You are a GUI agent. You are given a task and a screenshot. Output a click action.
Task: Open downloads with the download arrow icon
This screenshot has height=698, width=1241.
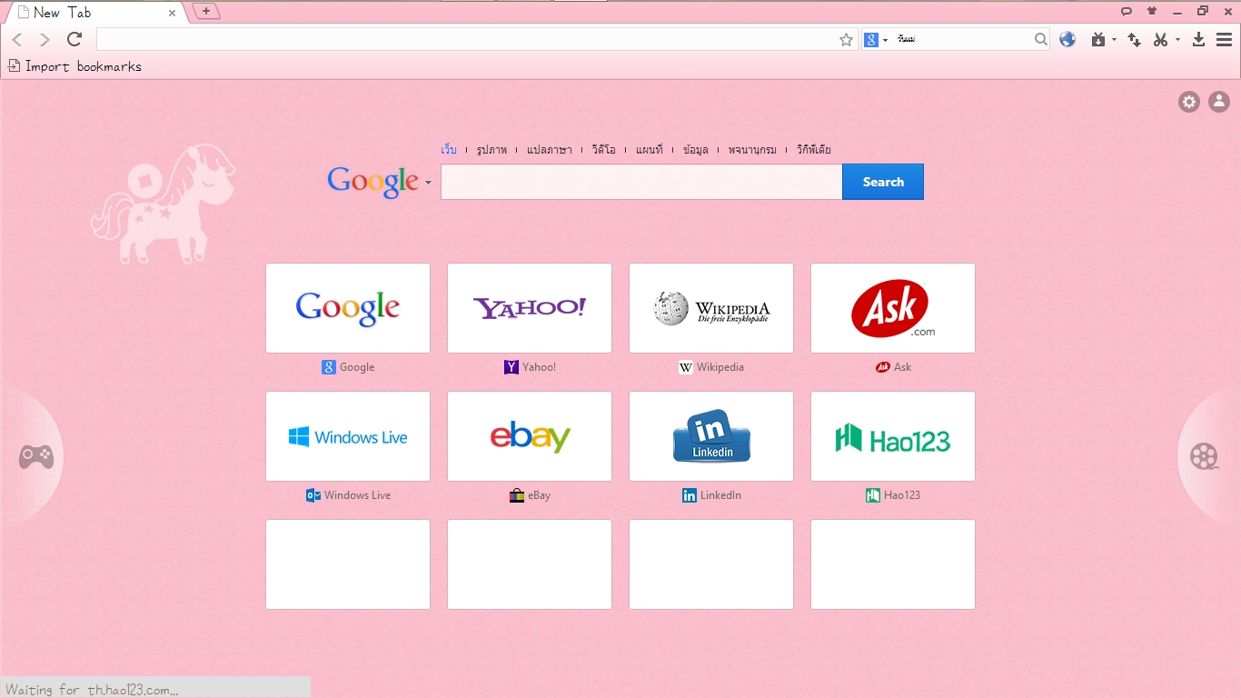tap(1198, 39)
